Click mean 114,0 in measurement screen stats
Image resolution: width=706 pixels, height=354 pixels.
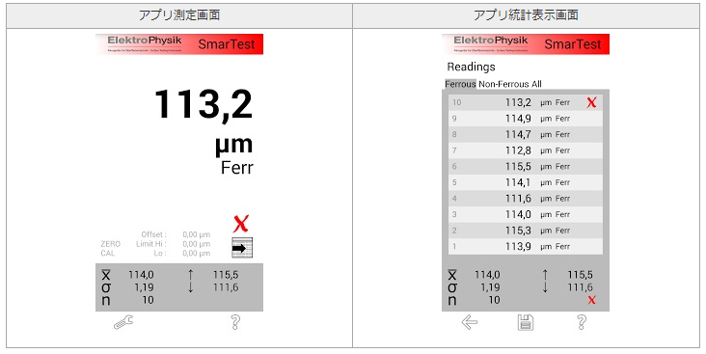pyautogui.click(x=141, y=275)
